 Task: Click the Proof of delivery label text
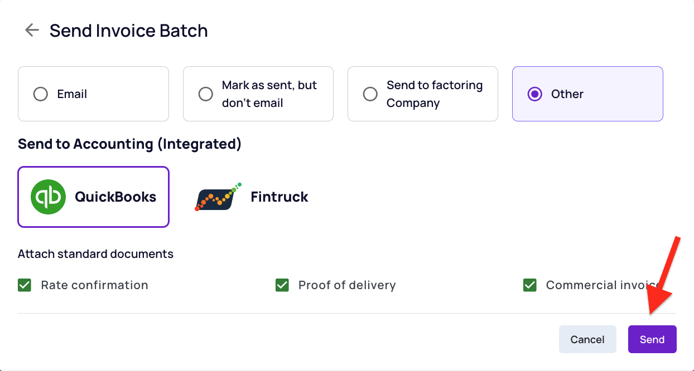(347, 285)
